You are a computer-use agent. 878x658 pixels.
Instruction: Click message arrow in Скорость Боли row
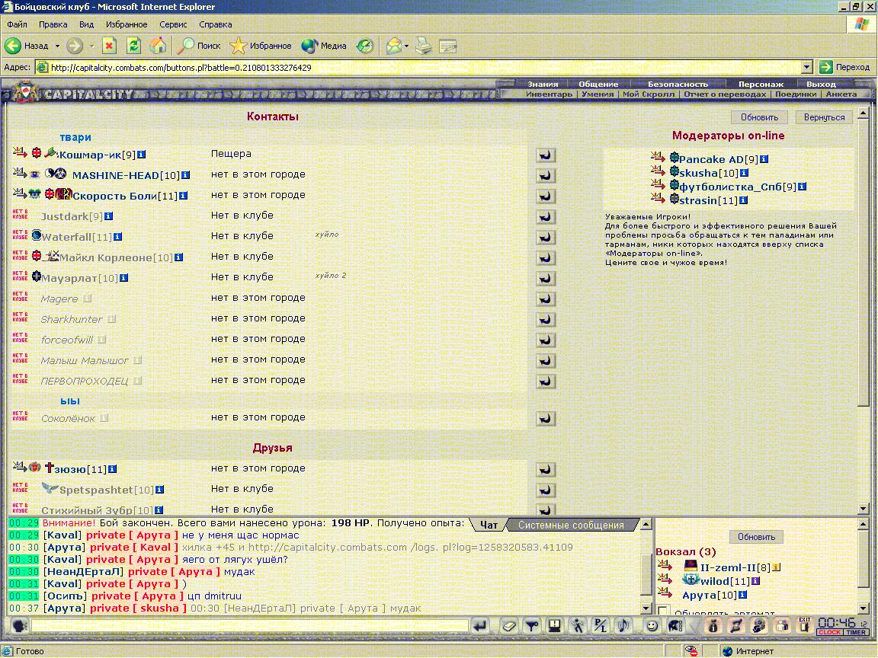point(546,196)
